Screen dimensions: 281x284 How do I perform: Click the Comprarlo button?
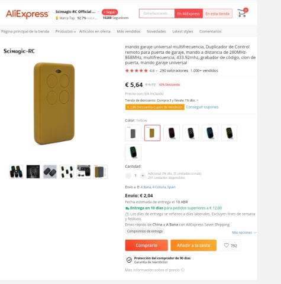147,245
